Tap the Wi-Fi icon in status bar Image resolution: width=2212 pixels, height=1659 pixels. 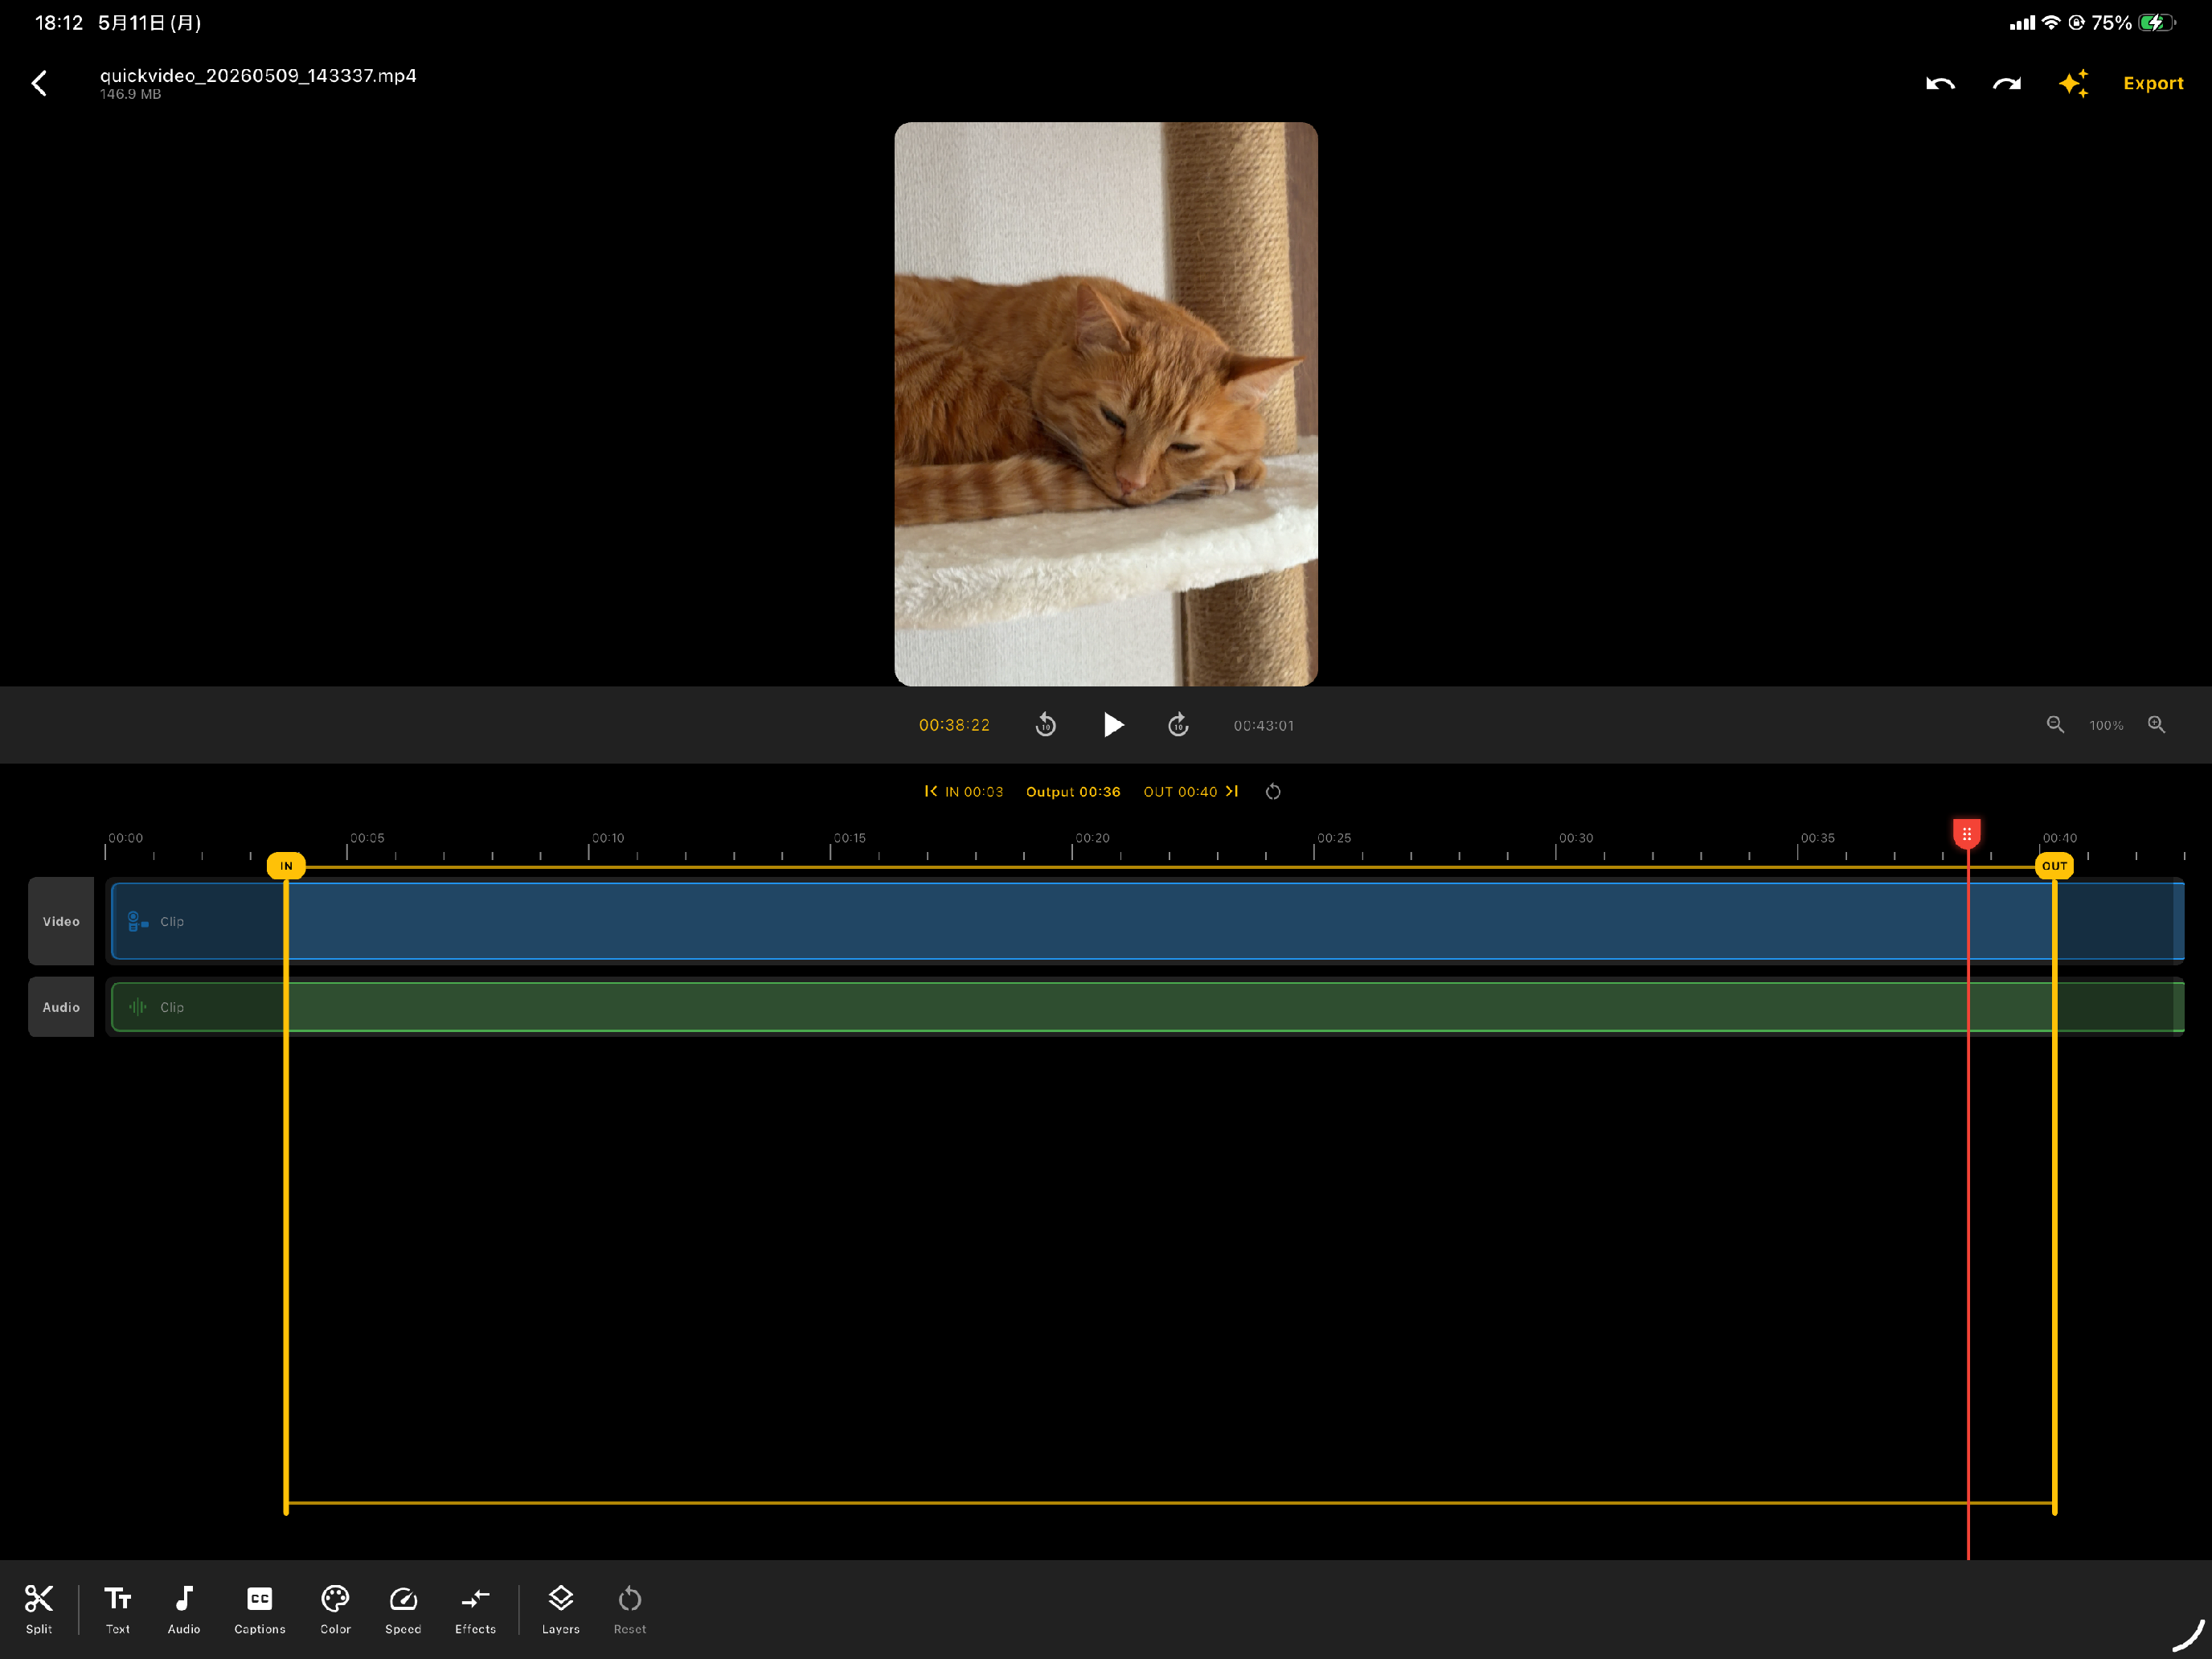click(x=2051, y=22)
